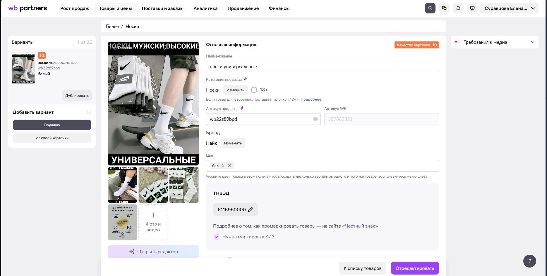Click the info icon beside Добавить вариант
This screenshot has height=276, width=547.
coord(89,112)
